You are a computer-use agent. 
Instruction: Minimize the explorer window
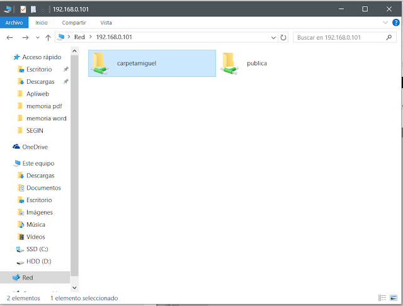tap(341, 9)
